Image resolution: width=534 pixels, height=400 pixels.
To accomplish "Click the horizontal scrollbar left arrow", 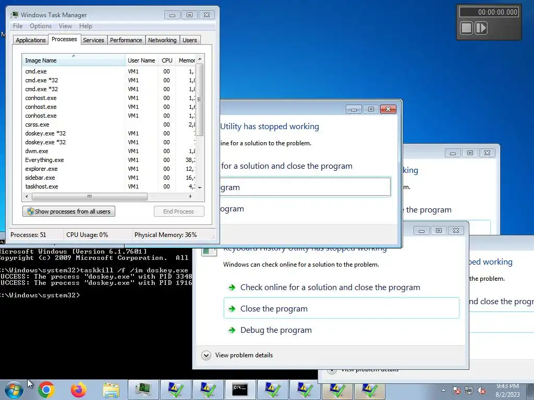I will (27, 196).
